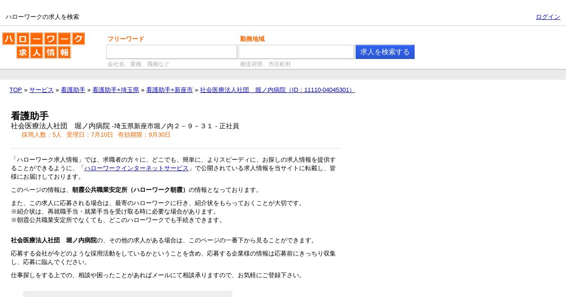Click the 受理日：7月10日 text
Screen dimensions: 566x297
click(x=90, y=135)
